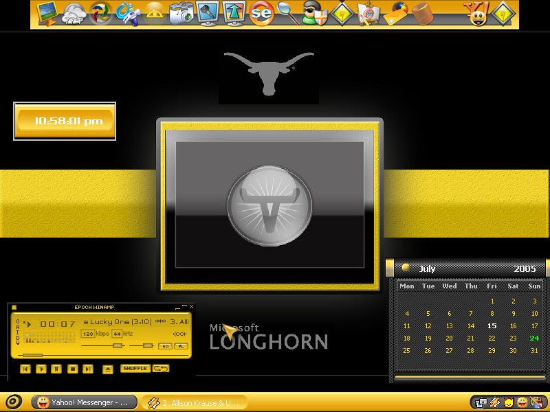Open the Winamp eject file button
Screen dimensions: 550x412
(x=108, y=369)
